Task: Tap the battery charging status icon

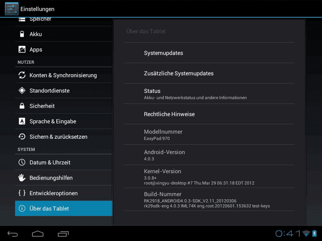Action: (x=314, y=233)
